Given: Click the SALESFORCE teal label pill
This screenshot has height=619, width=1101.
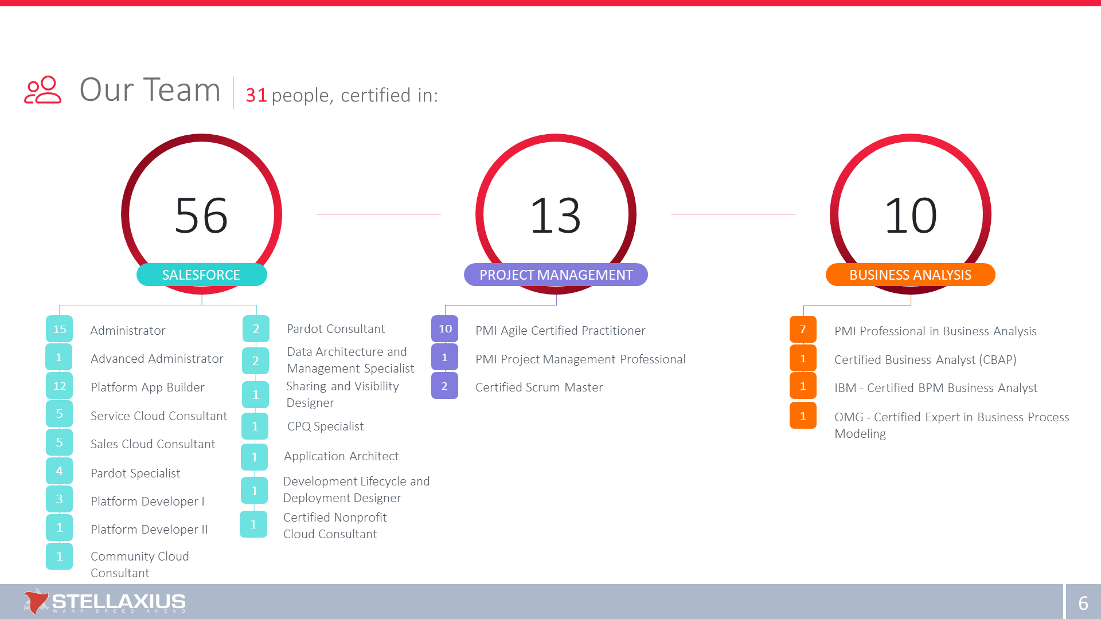Looking at the screenshot, I should 201,275.
